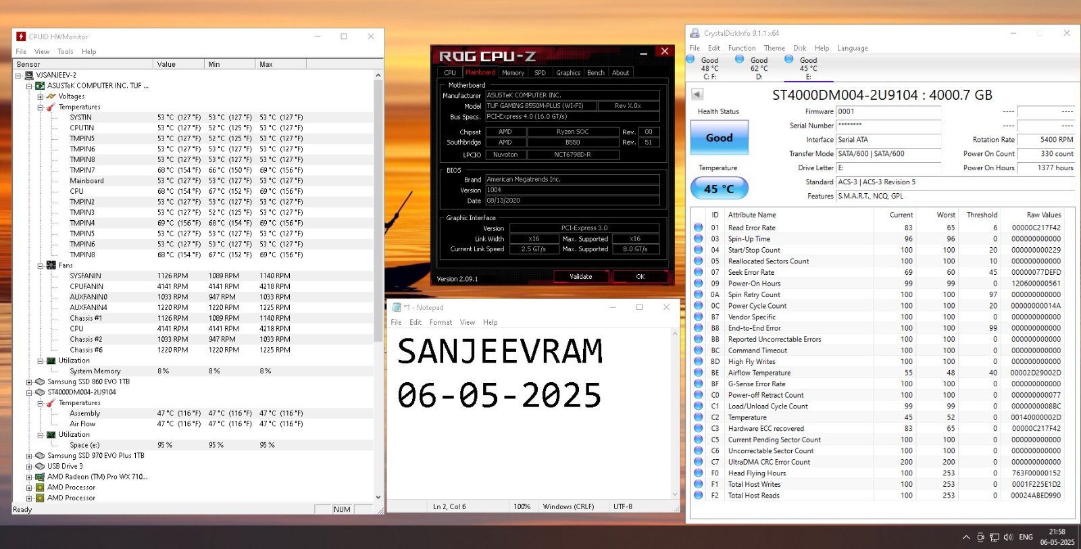
Task: Click status orb beside Spin-Up Time attribute
Action: [699, 238]
